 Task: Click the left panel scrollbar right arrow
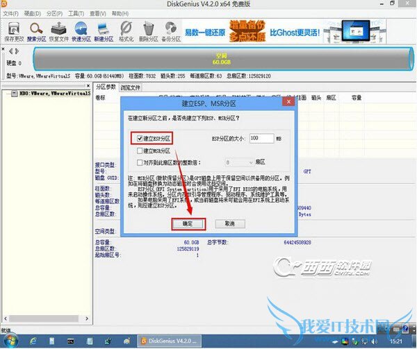(87, 318)
